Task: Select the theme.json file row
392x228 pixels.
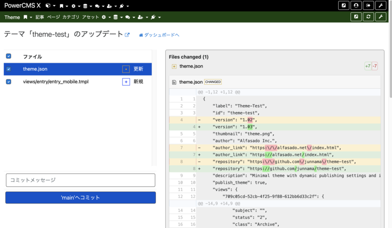Action: (78, 69)
